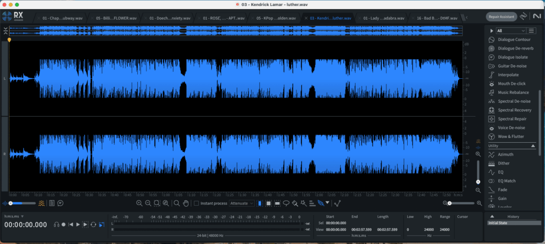Viewport: 545px width, 244px height.
Task: Collapse the History panel
Action: [x=492, y=216]
